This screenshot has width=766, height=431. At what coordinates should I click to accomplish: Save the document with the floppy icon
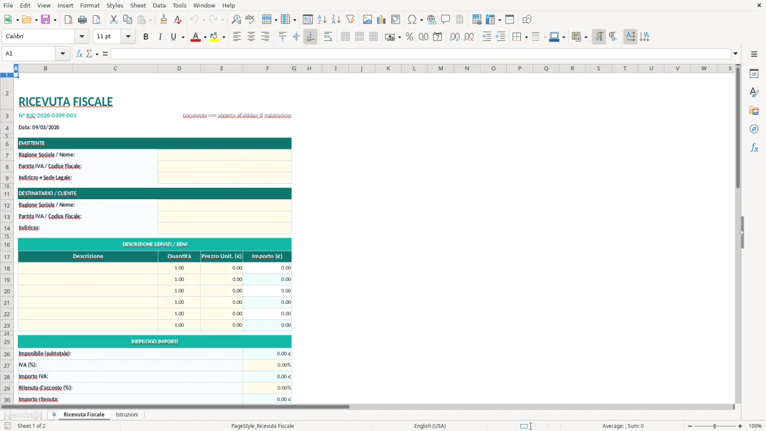pos(45,20)
